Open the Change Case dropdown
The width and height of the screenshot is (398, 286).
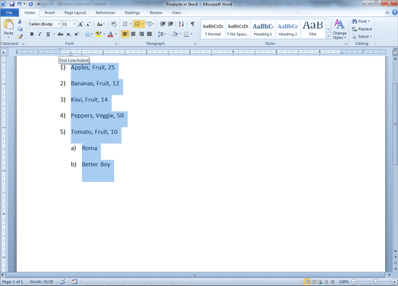(101, 24)
